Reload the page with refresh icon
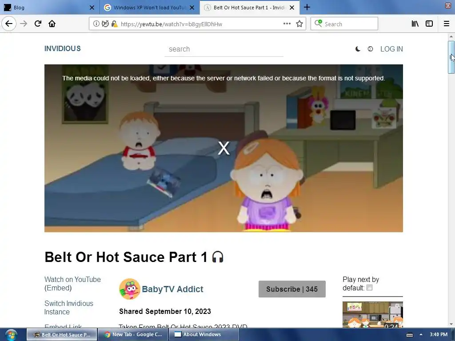This screenshot has height=341, width=455. pos(38,24)
